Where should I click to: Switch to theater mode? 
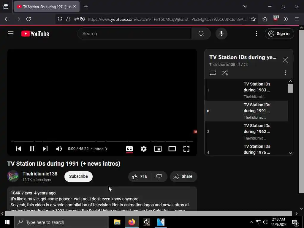coord(172,149)
